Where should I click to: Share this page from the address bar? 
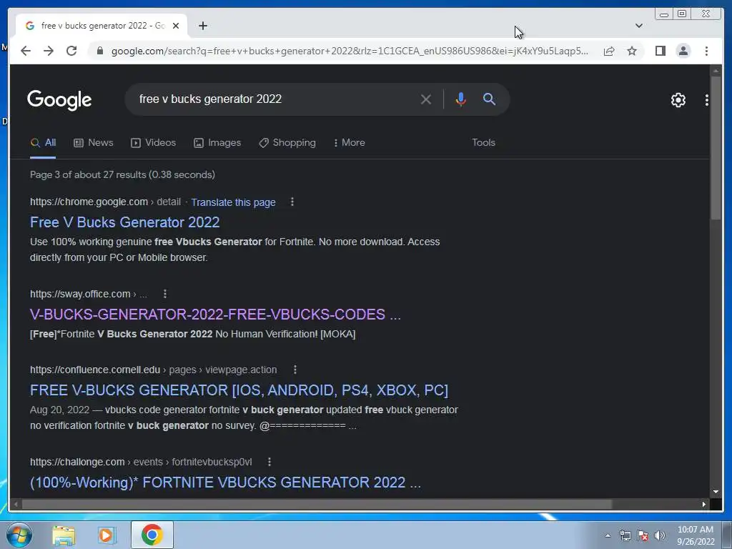609,51
